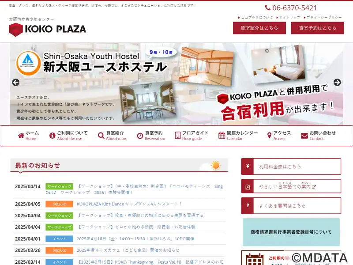
Task: Click the phone icon beside 06-6370-5421
Action: coord(267,8)
